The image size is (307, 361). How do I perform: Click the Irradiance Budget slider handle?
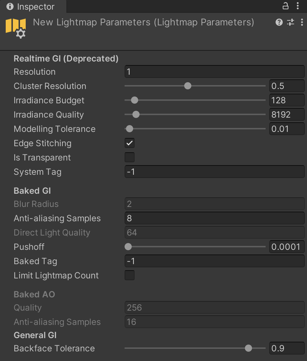click(135, 100)
